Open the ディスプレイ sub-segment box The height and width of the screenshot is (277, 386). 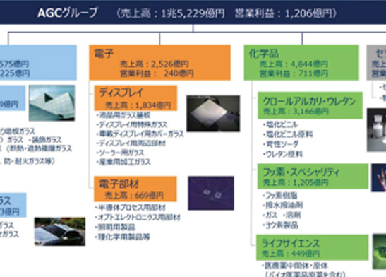click(x=135, y=98)
